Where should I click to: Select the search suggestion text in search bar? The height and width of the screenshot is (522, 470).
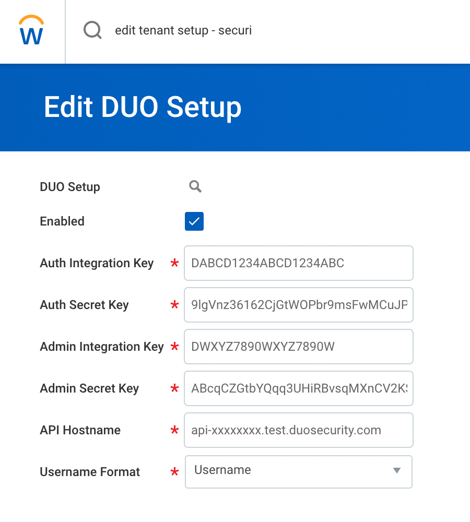(183, 30)
